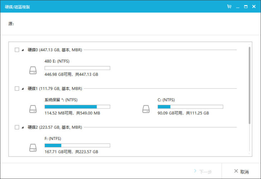This screenshot has width=261, height=179.
Task: Click the 系统保留 partition drive icon
Action: click(33, 109)
